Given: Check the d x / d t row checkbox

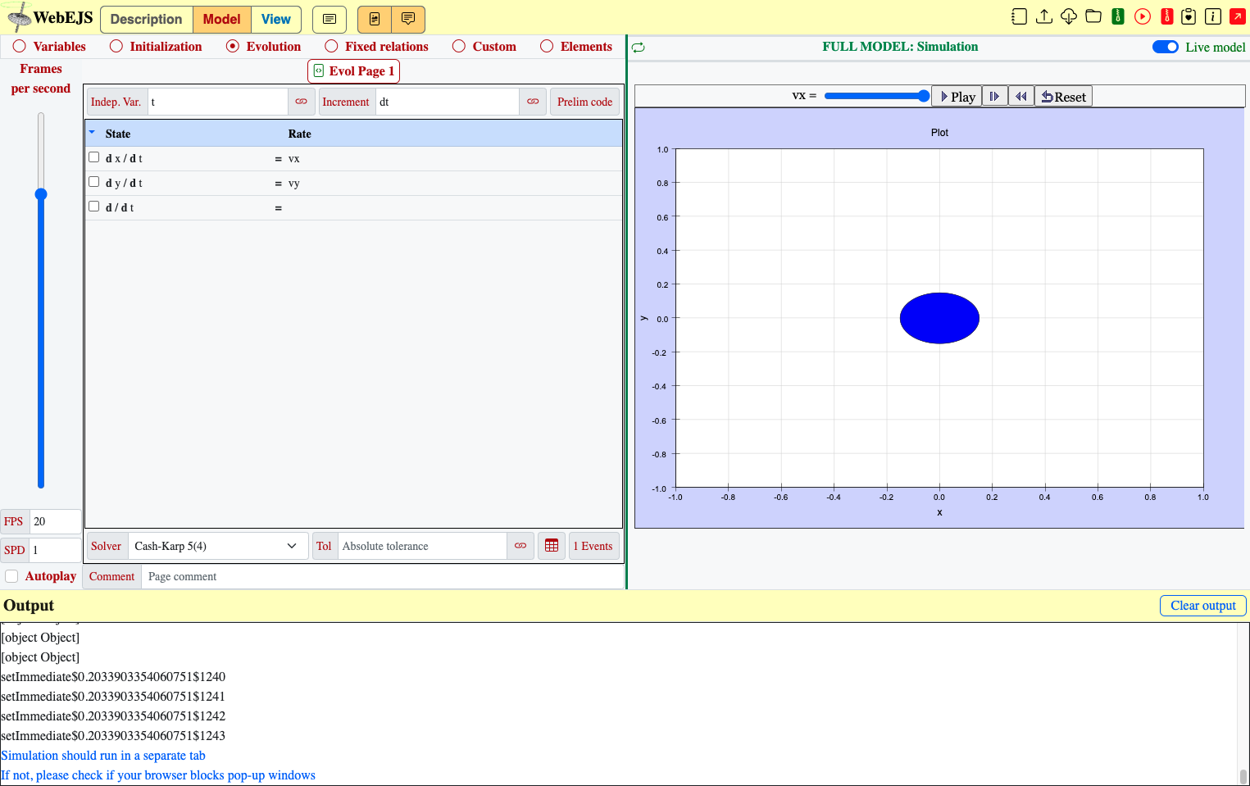Looking at the screenshot, I should tap(94, 157).
